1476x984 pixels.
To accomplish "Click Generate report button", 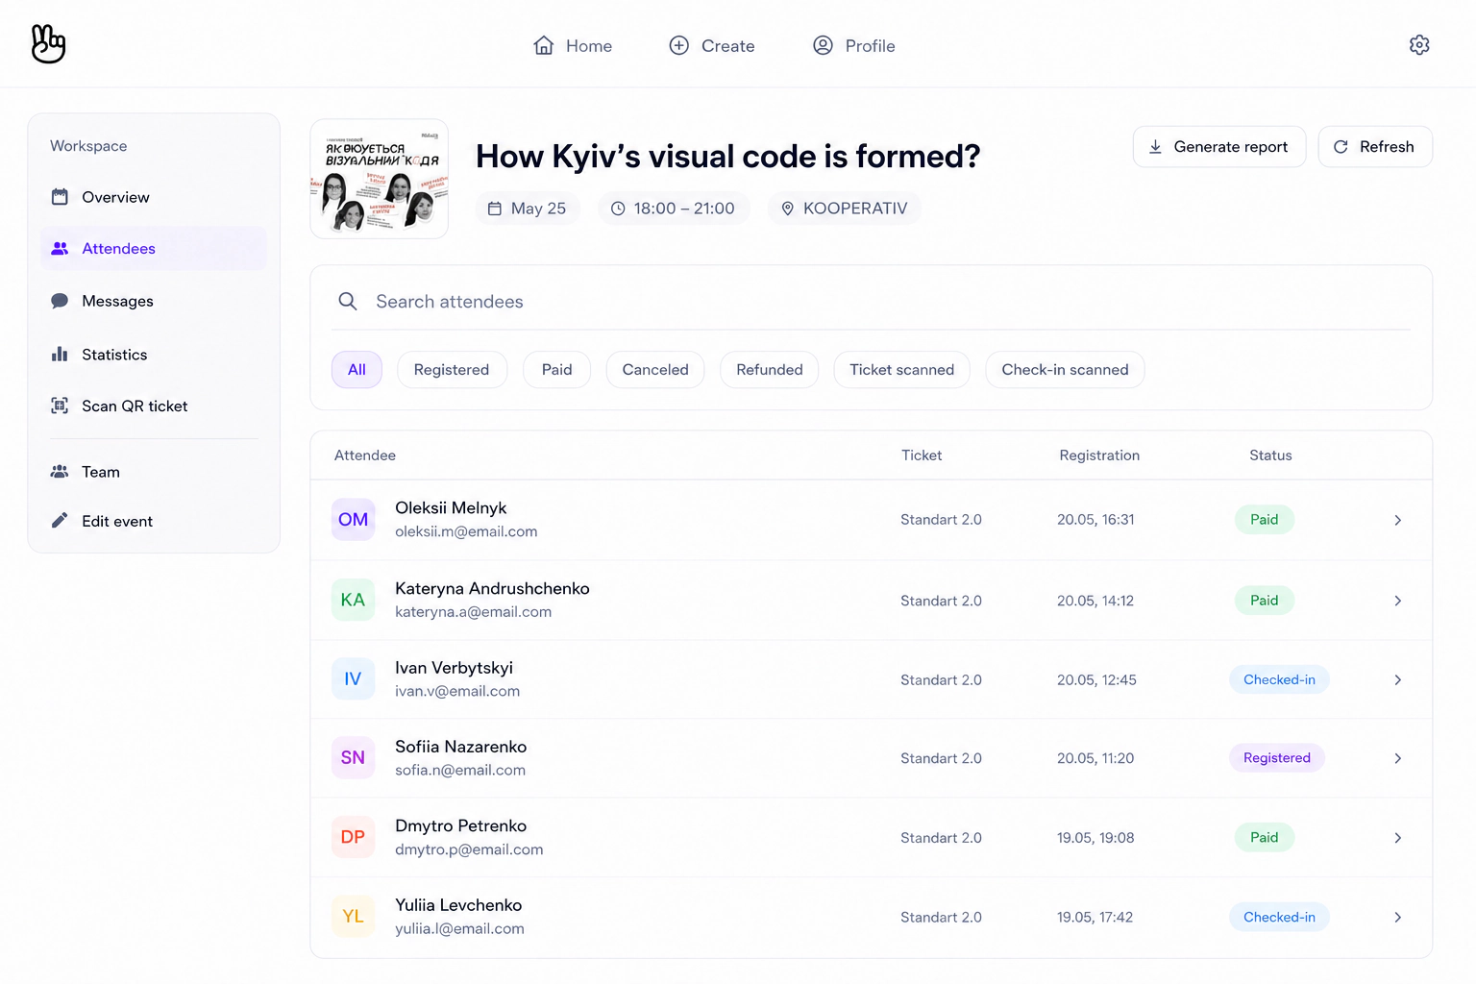I will (x=1219, y=147).
